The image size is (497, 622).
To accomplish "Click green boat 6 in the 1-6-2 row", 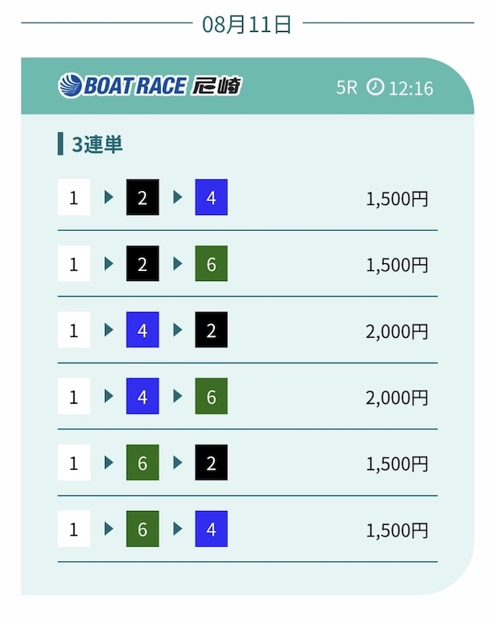I will pyautogui.click(x=143, y=463).
